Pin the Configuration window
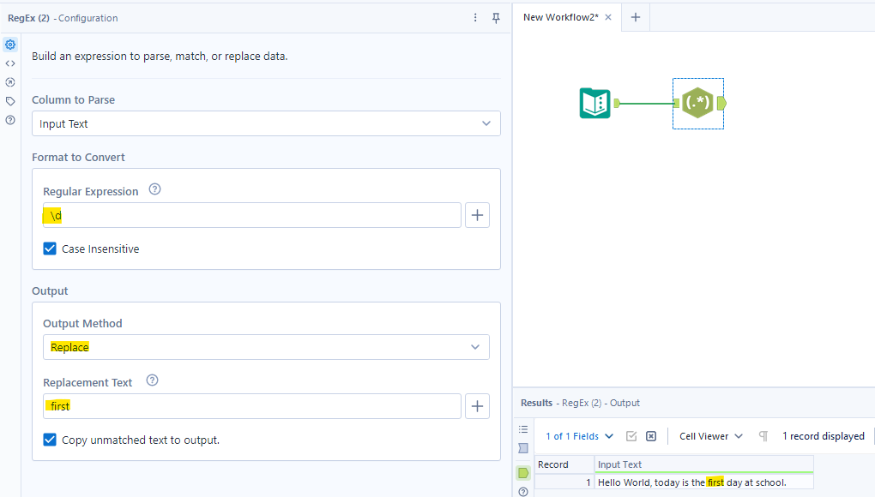The height and width of the screenshot is (497, 875). pyautogui.click(x=496, y=18)
